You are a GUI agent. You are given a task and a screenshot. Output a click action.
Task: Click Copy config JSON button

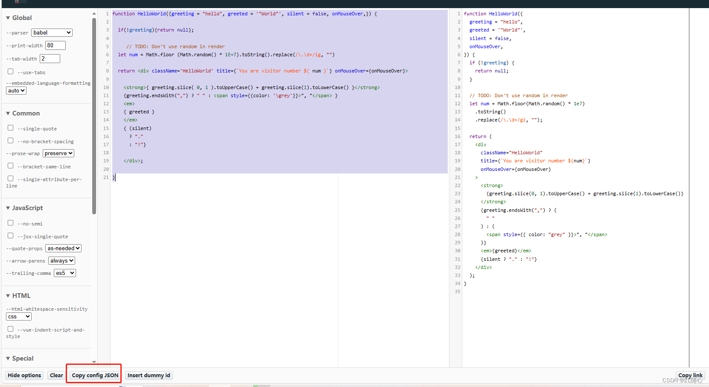[95, 375]
